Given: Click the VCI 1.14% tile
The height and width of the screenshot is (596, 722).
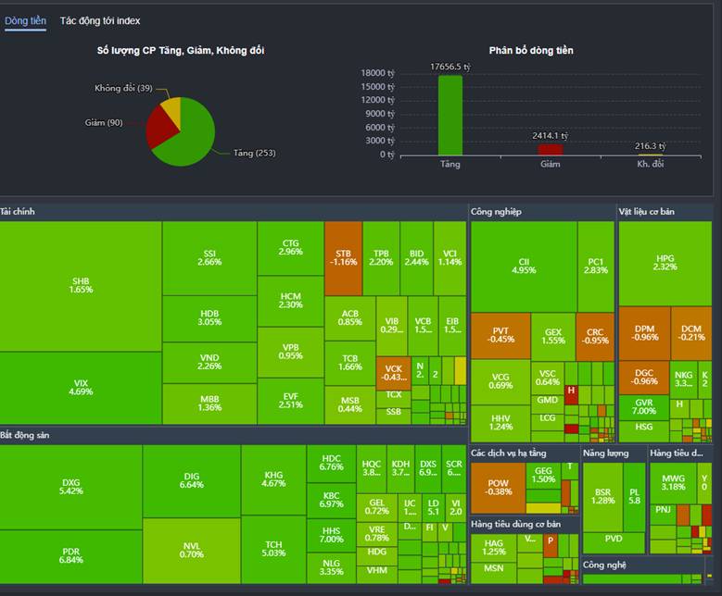Looking at the screenshot, I should pos(450,258).
